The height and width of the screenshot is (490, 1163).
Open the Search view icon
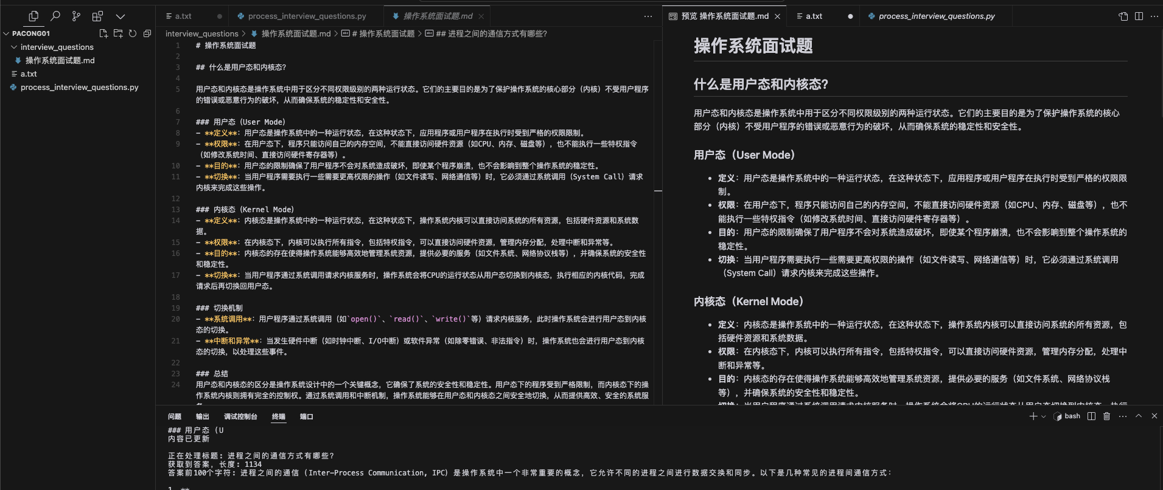click(55, 16)
